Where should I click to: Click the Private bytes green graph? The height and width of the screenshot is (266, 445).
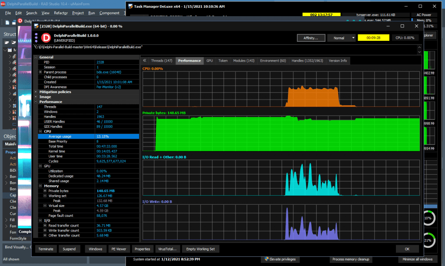pos(281,133)
